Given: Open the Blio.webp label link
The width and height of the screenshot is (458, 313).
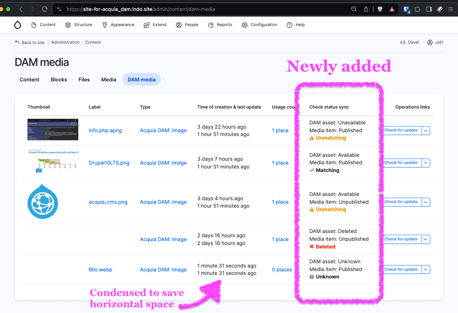Looking at the screenshot, I should (x=100, y=270).
